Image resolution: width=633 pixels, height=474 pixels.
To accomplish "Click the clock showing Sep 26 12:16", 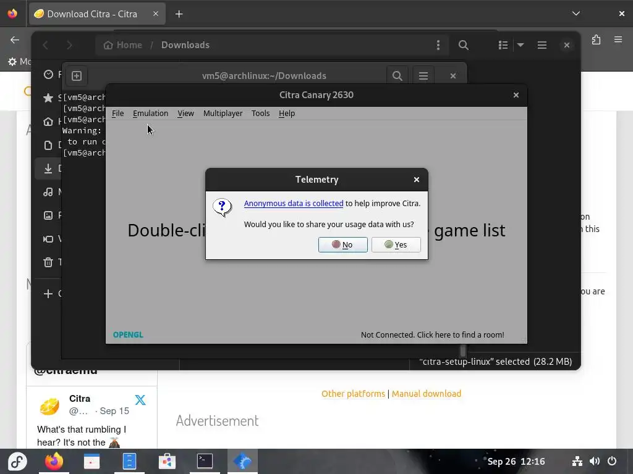I will (516, 462).
